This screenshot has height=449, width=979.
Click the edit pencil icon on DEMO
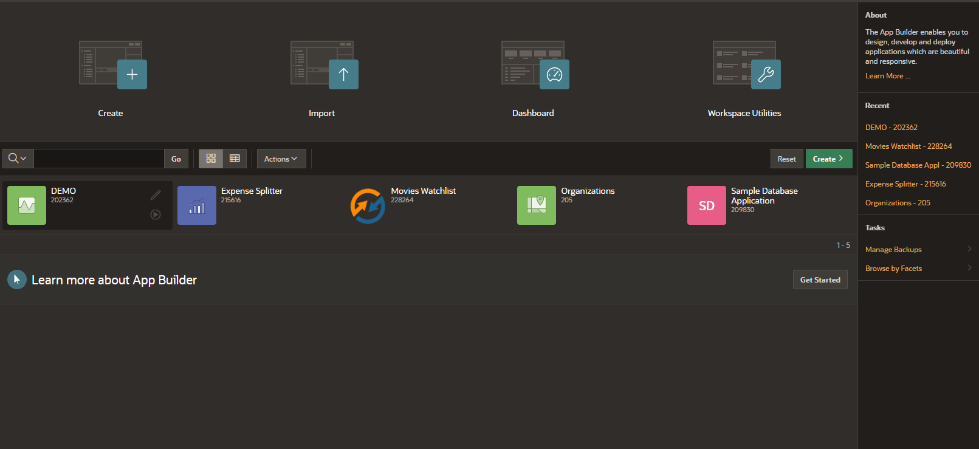(x=156, y=195)
